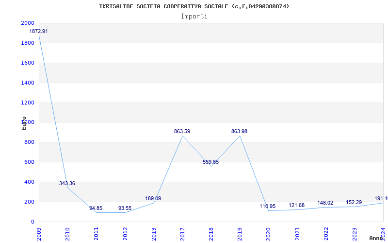
Task: Select the 1400 y-axis tick label
Action: [x=28, y=83]
